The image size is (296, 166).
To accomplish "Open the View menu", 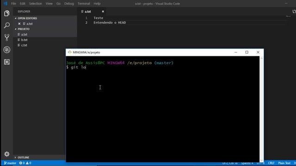I will coord(49,4).
